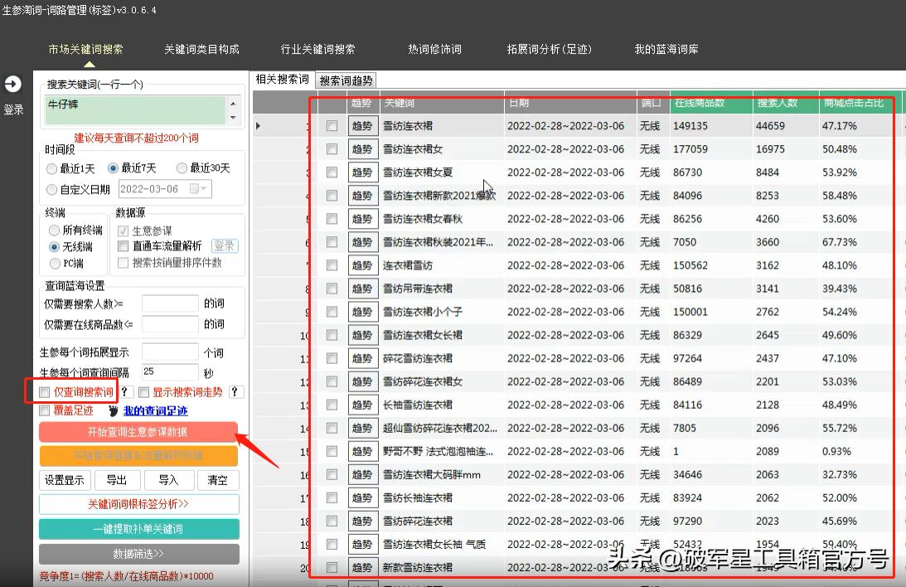
Task: Enable the 覆盖足迹 checkbox
Action: coord(44,410)
